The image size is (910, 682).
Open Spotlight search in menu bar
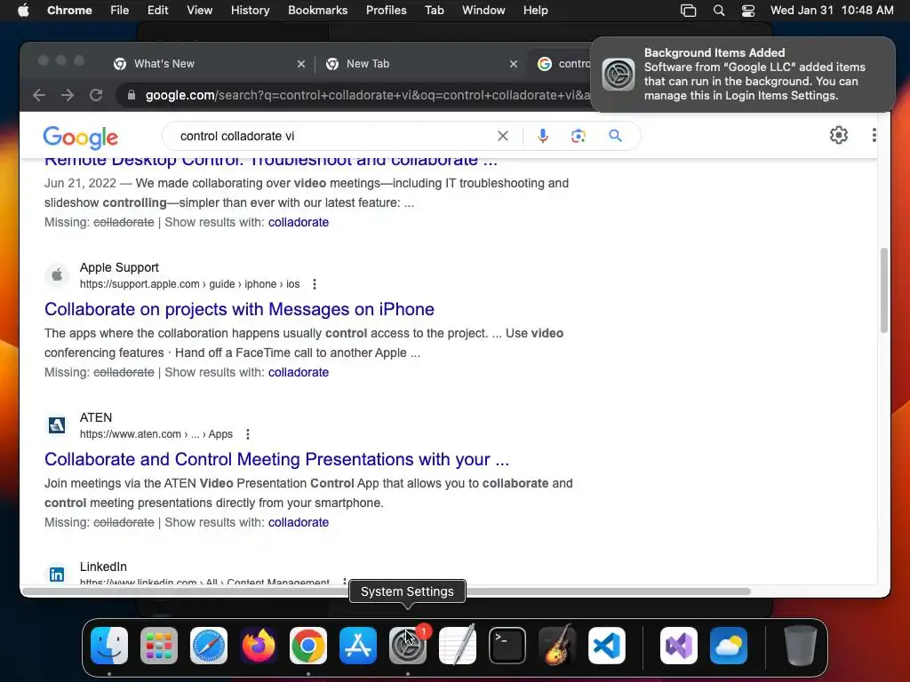click(718, 11)
